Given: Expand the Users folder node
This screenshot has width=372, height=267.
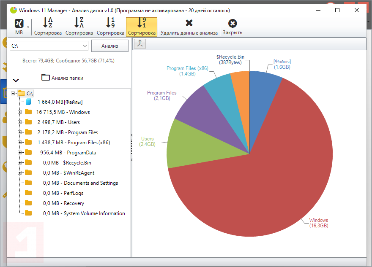Looking at the screenshot, I should 20,122.
